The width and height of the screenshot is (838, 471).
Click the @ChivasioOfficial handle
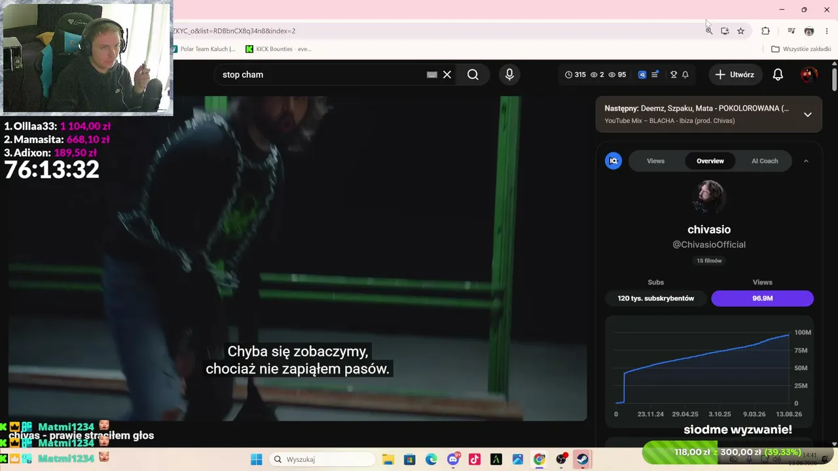pyautogui.click(x=709, y=245)
